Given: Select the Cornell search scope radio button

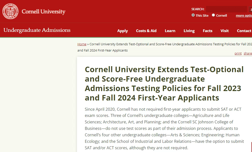Looking at the screenshot, I should click(x=213, y=15).
